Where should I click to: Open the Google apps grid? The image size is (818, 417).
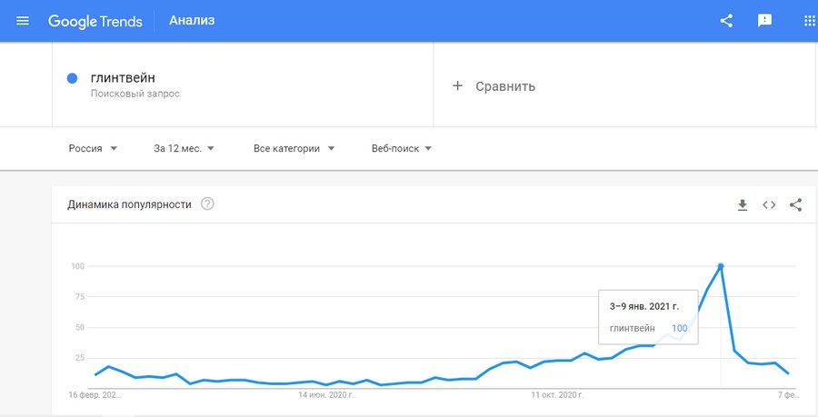pyautogui.click(x=810, y=21)
